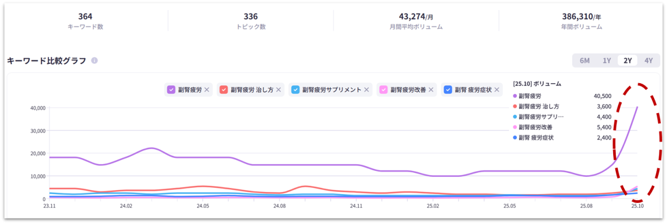Open the キーワード比較グラフ info icon

[94, 60]
